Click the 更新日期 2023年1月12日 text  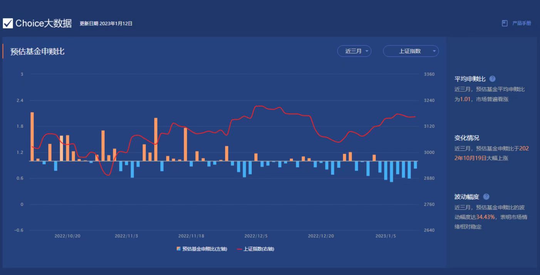click(x=106, y=23)
